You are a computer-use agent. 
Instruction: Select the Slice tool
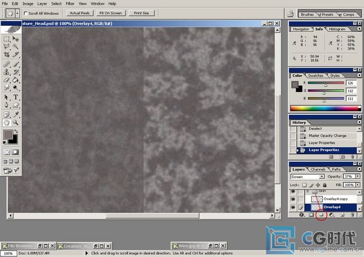click(16, 54)
